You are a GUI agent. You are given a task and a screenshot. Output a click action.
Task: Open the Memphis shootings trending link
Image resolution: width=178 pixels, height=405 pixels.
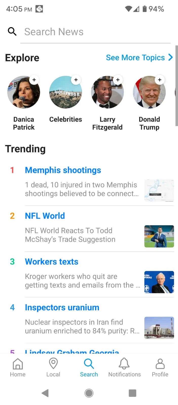point(63,170)
